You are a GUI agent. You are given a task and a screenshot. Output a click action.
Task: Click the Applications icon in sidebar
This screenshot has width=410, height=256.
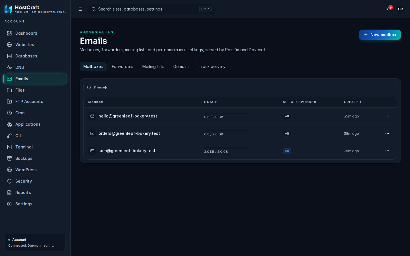pos(9,124)
